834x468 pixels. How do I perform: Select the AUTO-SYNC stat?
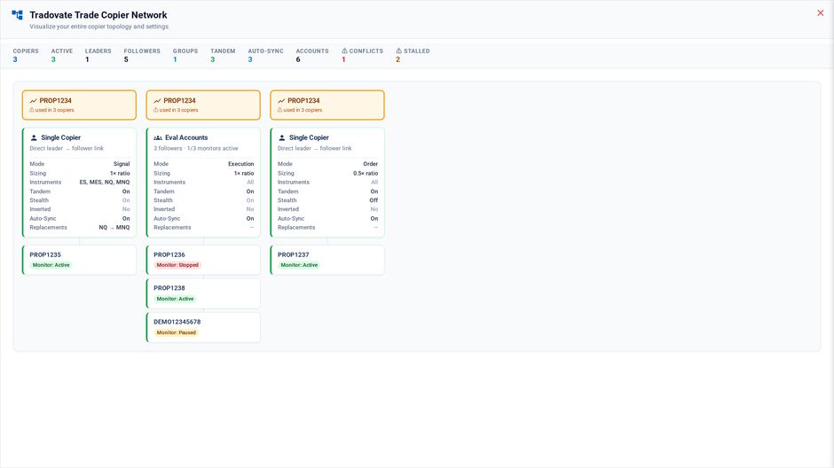pyautogui.click(x=265, y=55)
